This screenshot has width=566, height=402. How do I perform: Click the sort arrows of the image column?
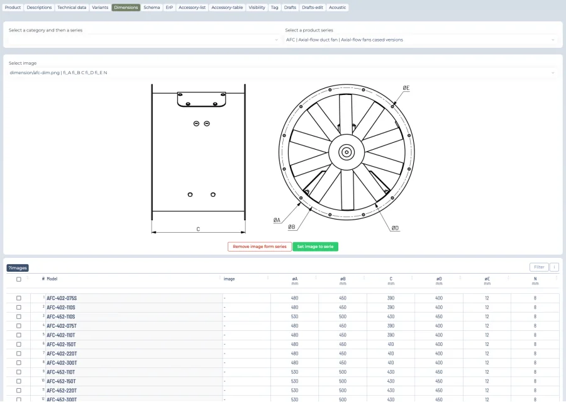coord(268,278)
